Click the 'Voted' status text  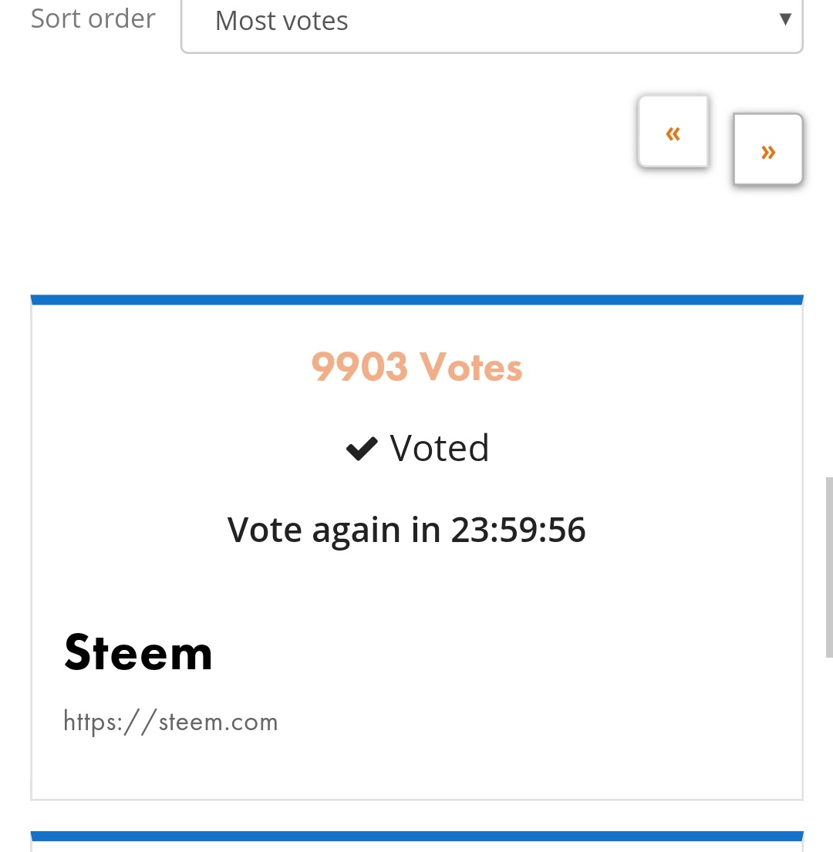pyautogui.click(x=439, y=449)
